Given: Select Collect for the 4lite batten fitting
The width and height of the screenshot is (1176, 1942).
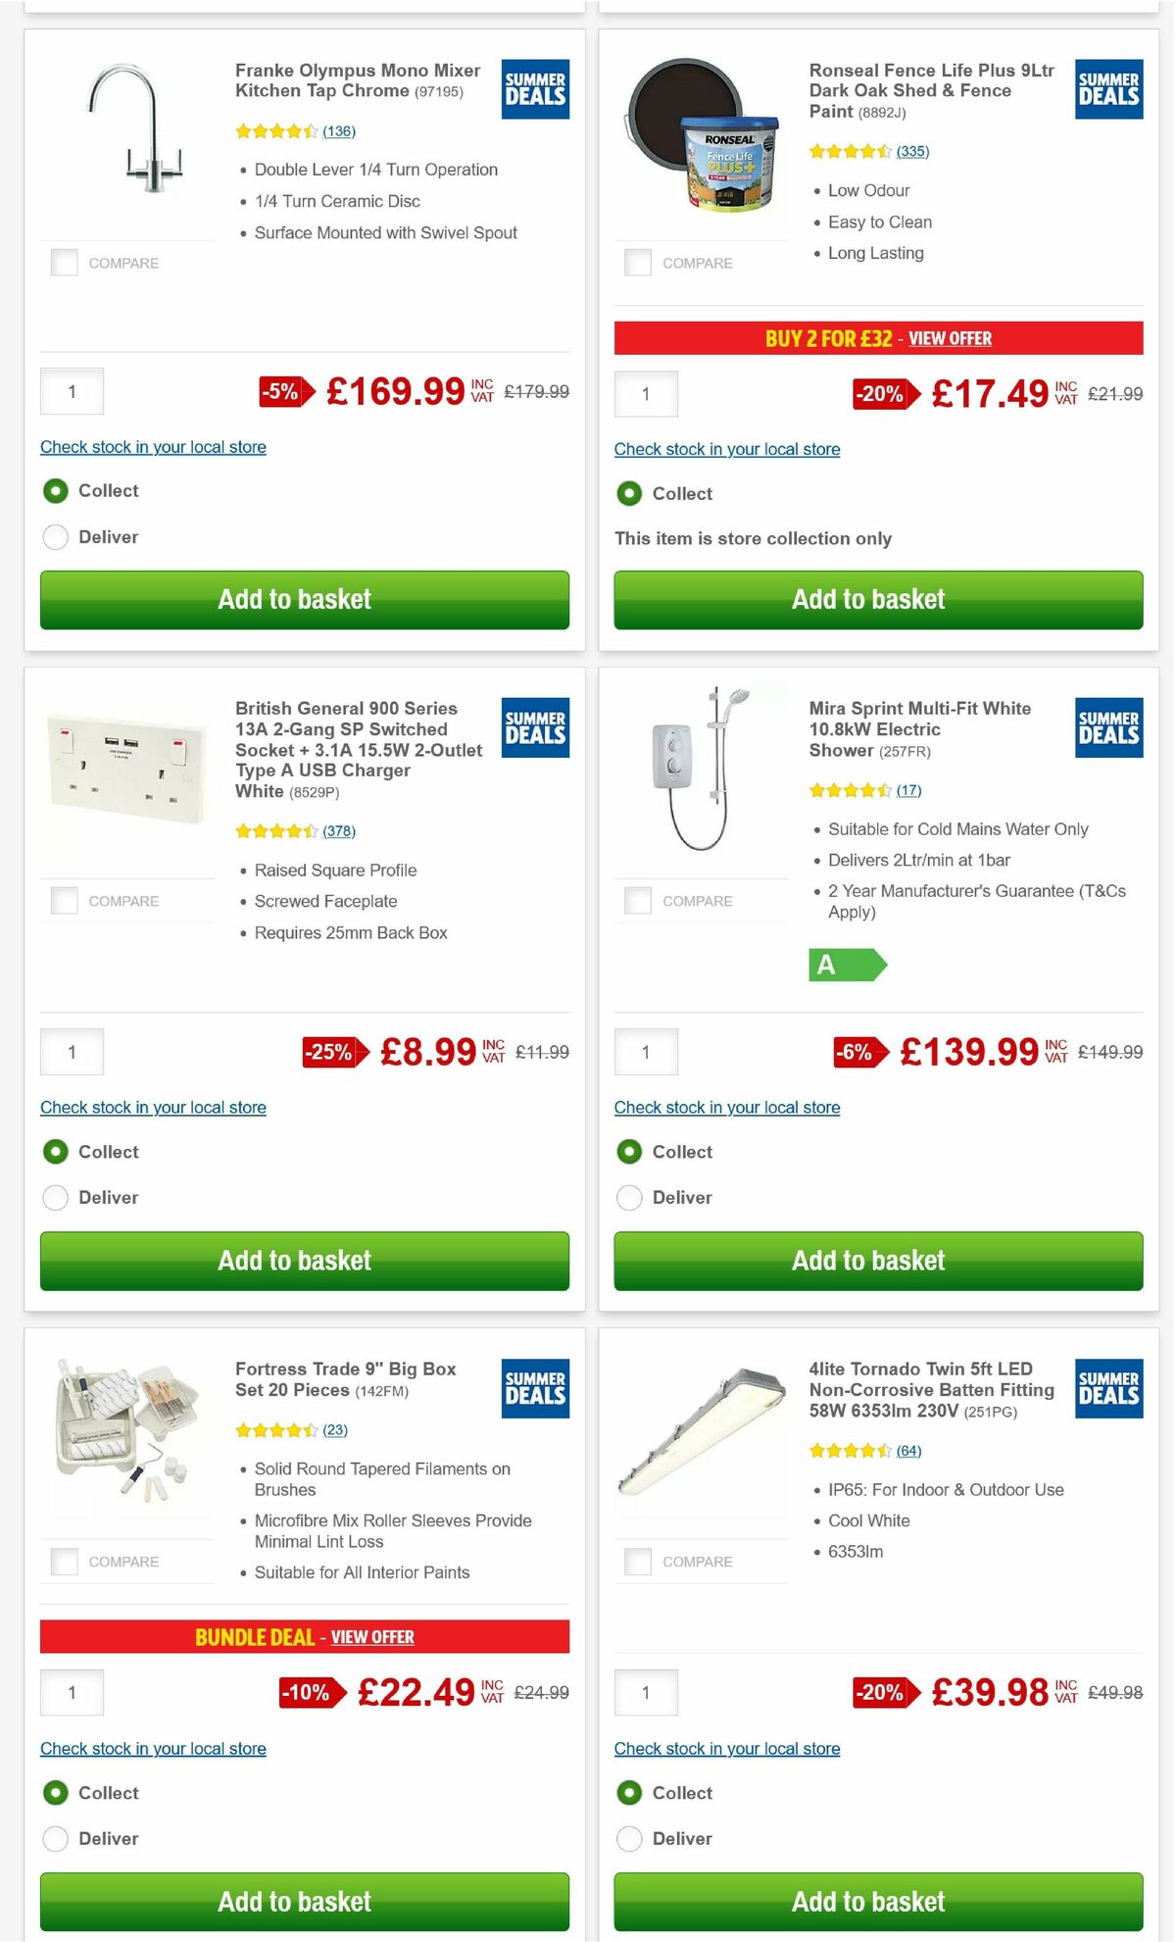Looking at the screenshot, I should point(628,1792).
